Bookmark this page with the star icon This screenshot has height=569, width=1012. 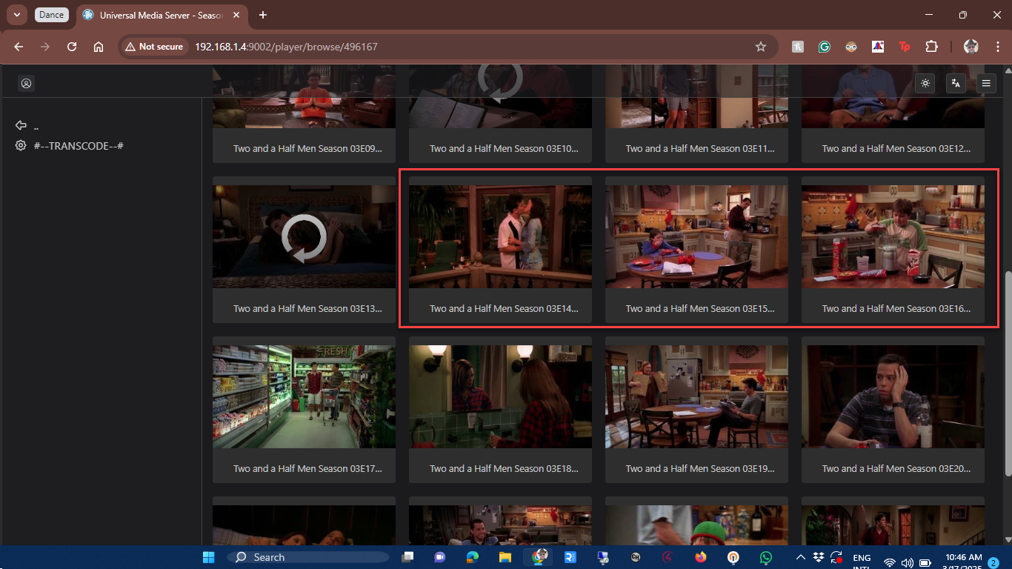point(760,47)
